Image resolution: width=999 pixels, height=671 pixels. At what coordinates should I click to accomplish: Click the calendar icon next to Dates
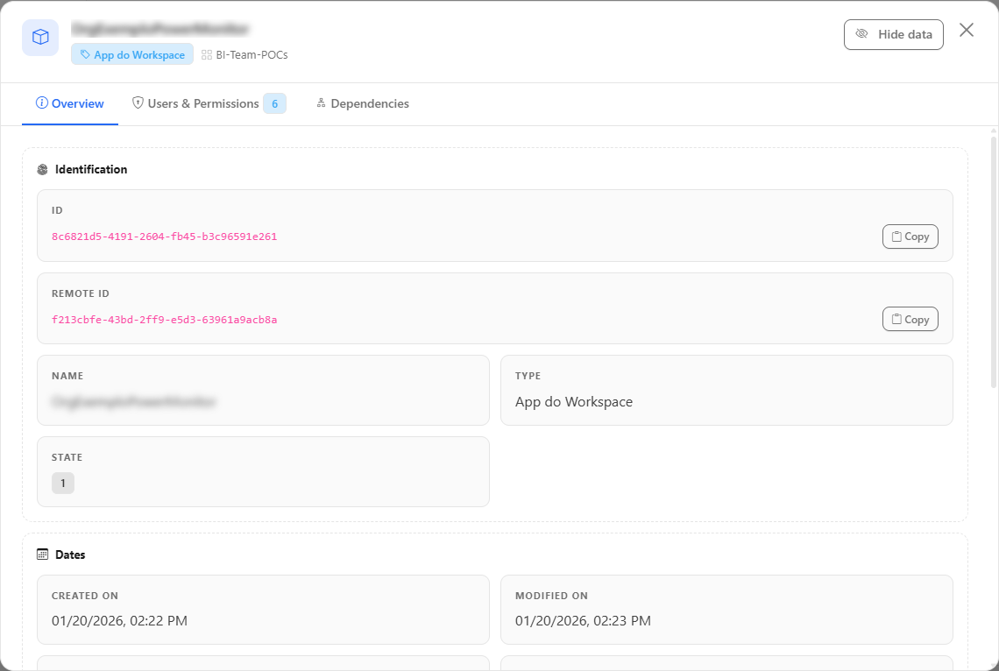click(43, 554)
